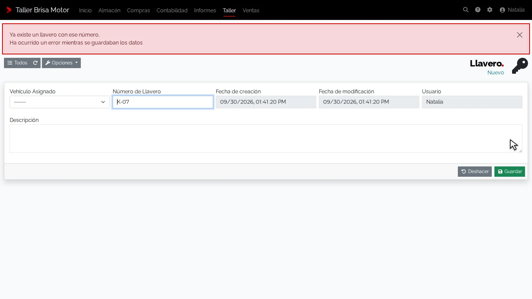The height and width of the screenshot is (299, 532).
Task: Select the Taller menu item
Action: click(229, 10)
